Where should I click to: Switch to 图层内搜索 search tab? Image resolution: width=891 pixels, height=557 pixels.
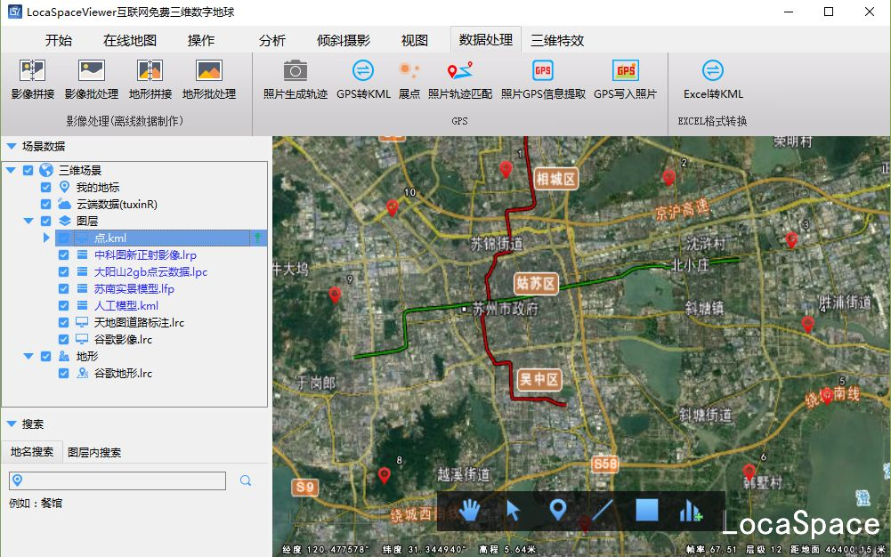pyautogui.click(x=94, y=453)
